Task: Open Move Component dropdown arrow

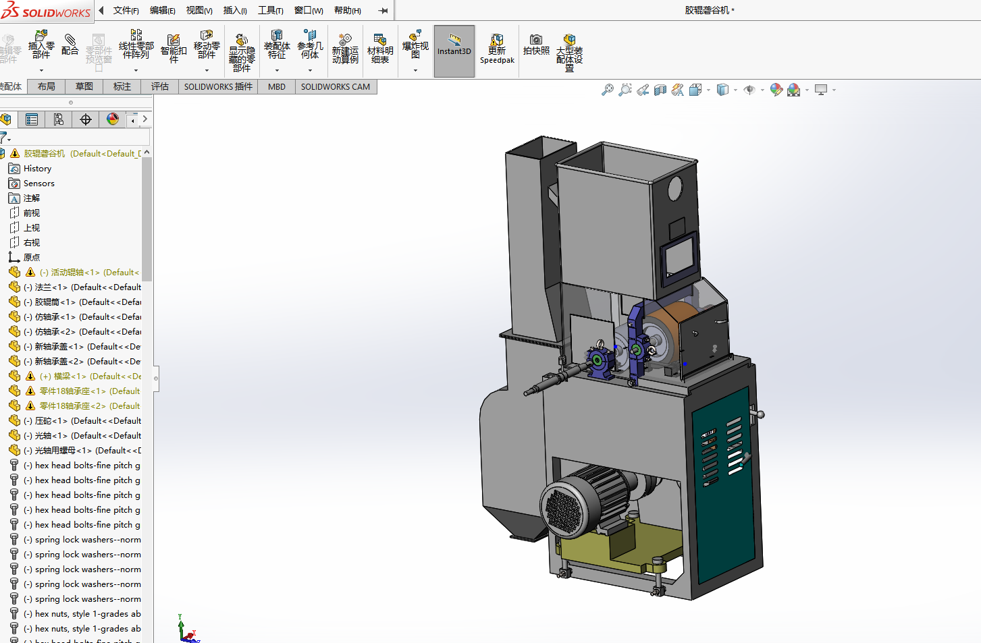Action: point(207,70)
